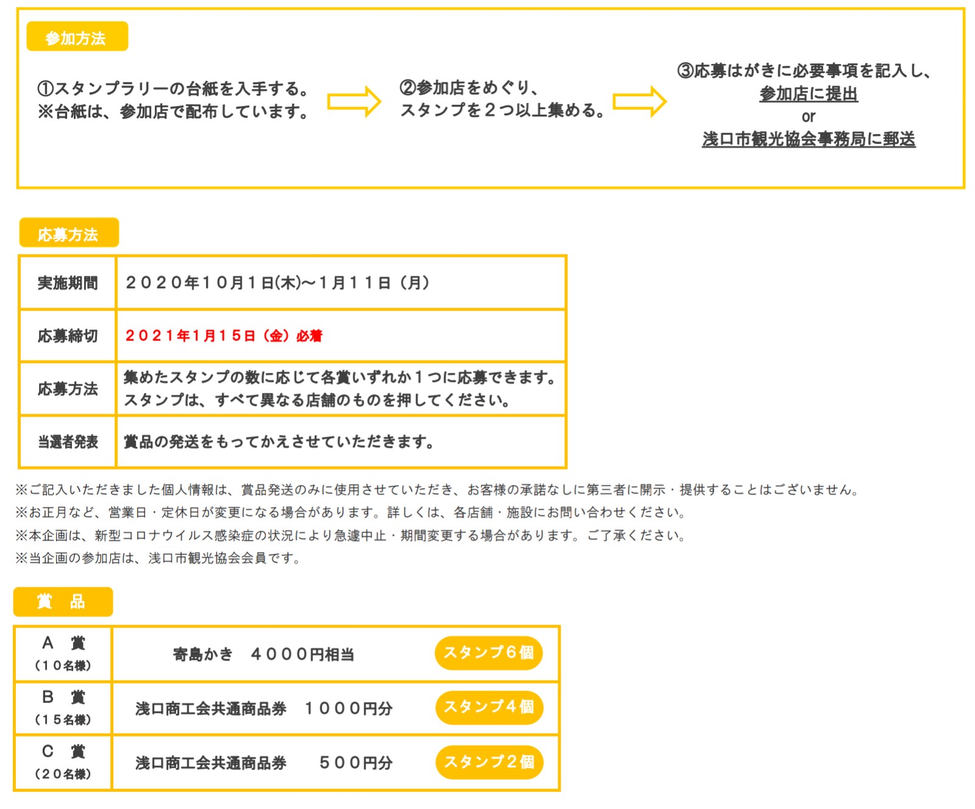Image resolution: width=975 pixels, height=809 pixels.
Task: Click step ① スタンプラリーの台紙を入手する text
Action: 174,89
